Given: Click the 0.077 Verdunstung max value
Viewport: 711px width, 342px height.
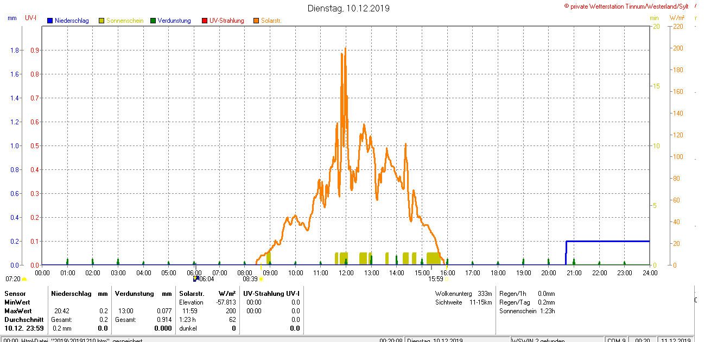Looking at the screenshot, I should click(x=164, y=311).
